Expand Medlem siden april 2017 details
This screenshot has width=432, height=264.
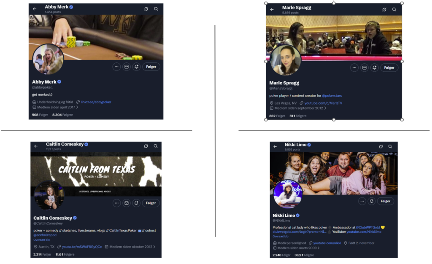(x=55, y=107)
